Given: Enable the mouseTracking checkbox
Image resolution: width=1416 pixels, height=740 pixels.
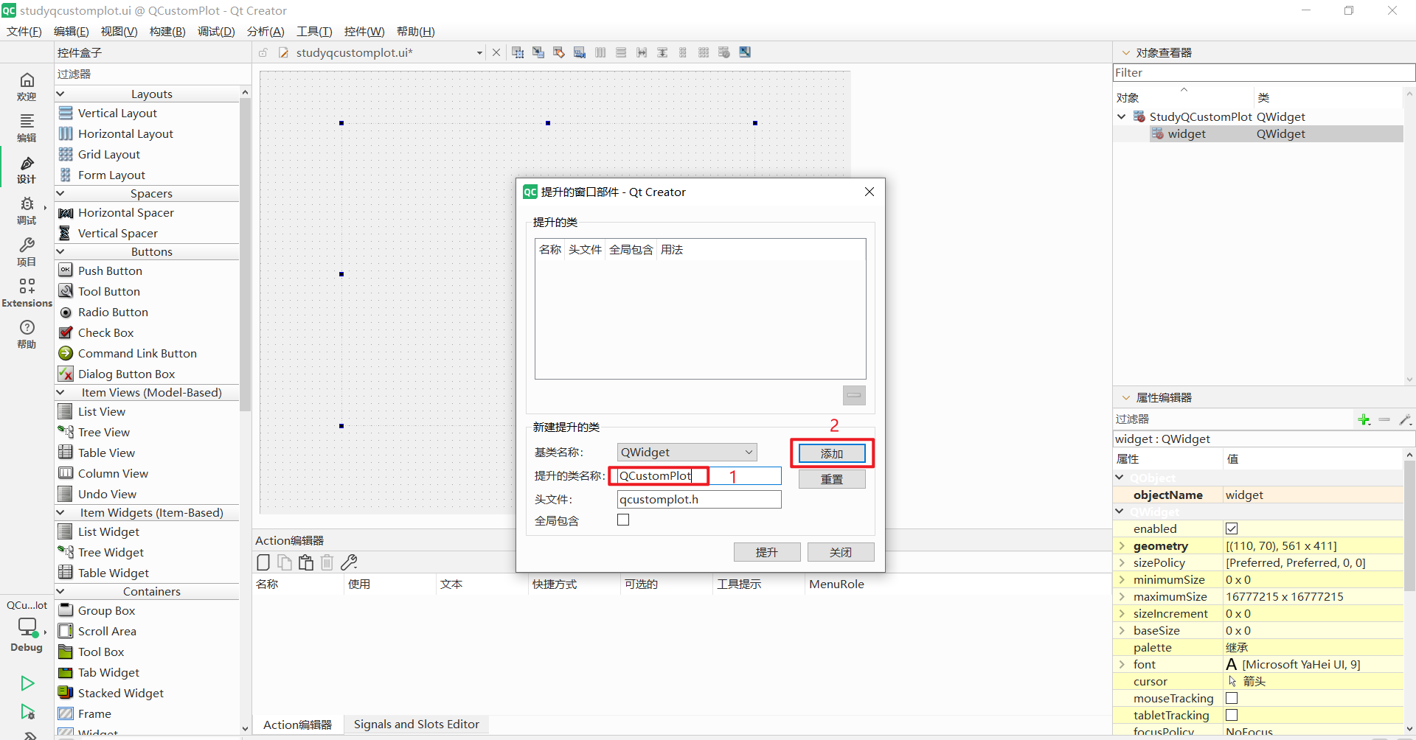Looking at the screenshot, I should (1232, 698).
